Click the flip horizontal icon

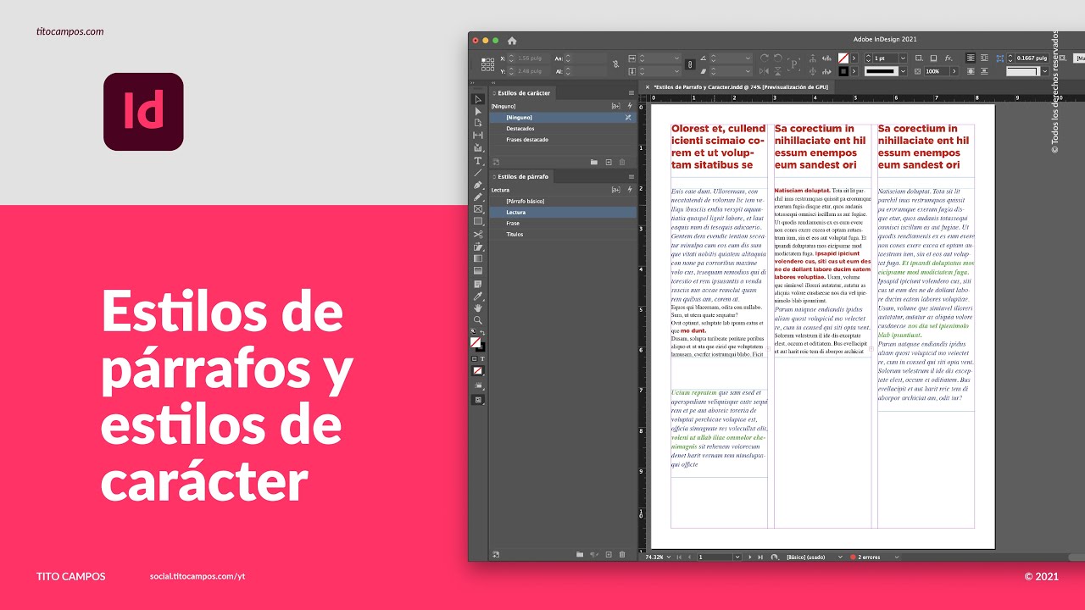[x=765, y=71]
